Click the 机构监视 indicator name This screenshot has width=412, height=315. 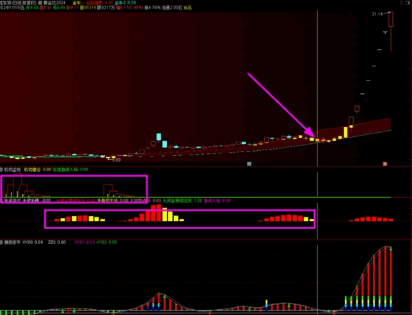(x=12, y=170)
